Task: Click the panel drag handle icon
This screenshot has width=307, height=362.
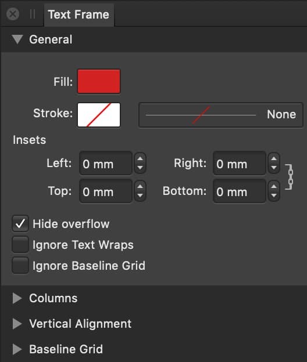Action: coord(33,14)
